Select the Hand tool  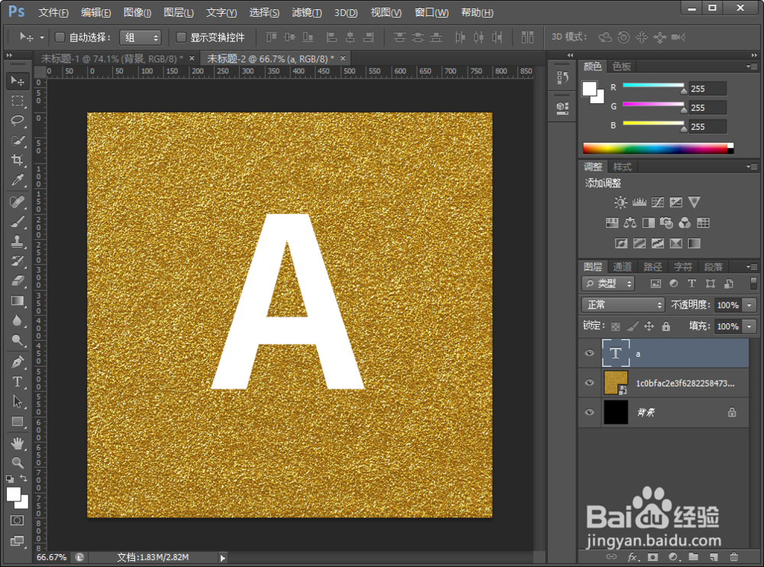18,442
